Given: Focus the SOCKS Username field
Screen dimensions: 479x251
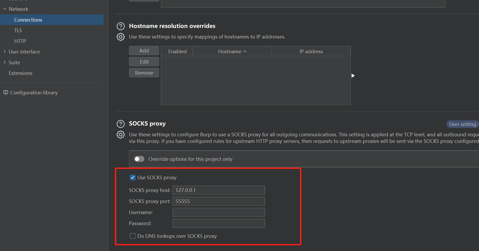Looking at the screenshot, I should tap(219, 212).
